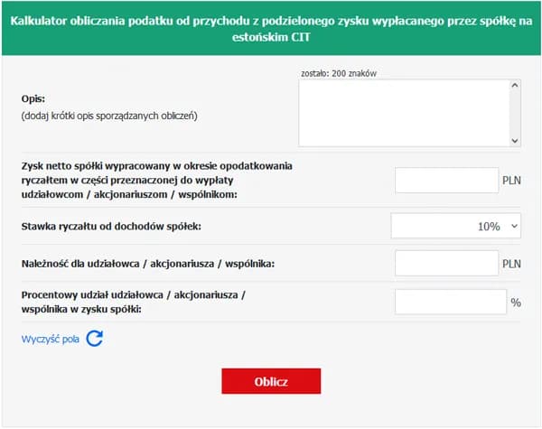Click the circular refresh icon beside Wyczyść pola

click(x=95, y=339)
